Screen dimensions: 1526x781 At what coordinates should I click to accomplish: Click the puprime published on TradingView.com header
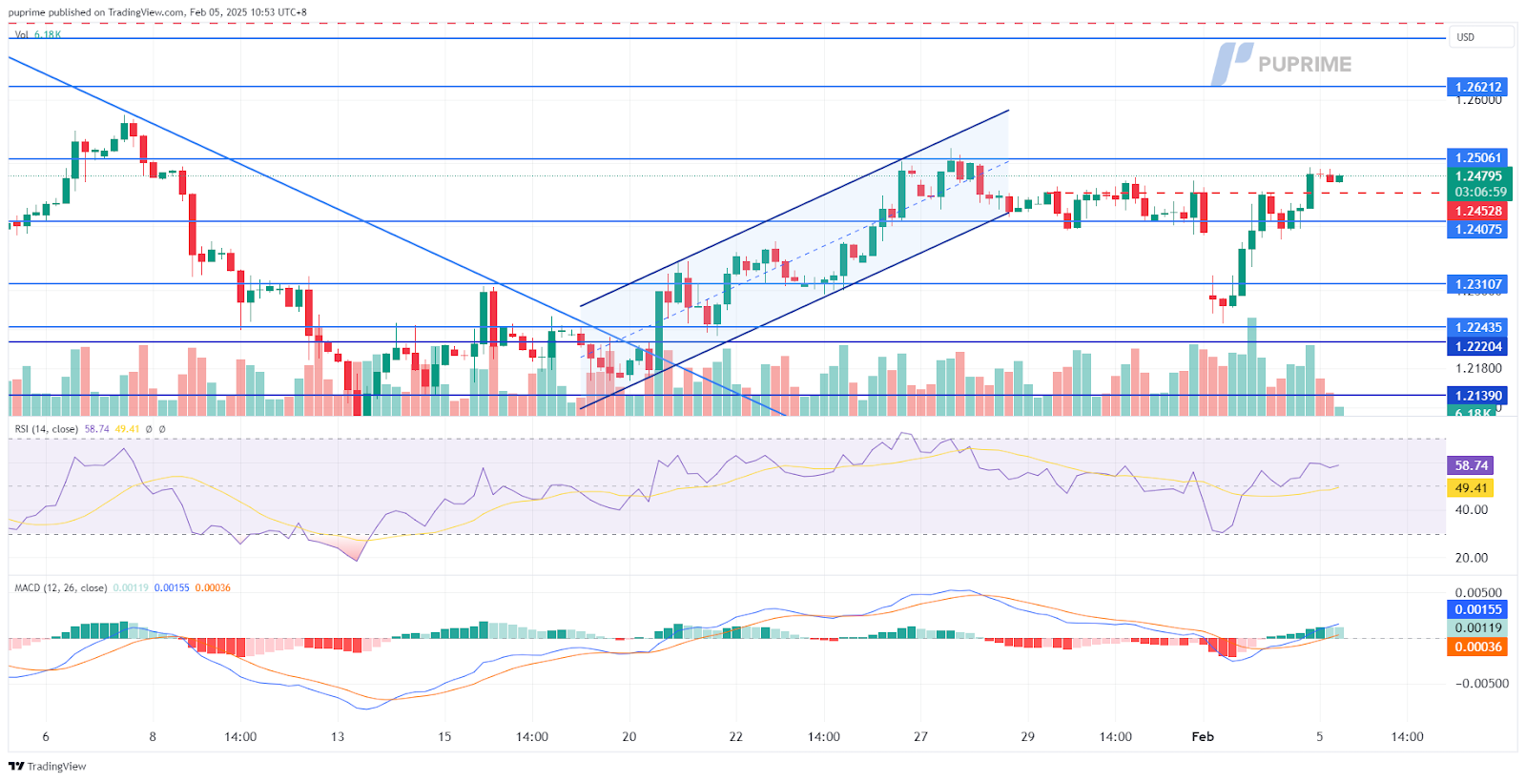[157, 12]
